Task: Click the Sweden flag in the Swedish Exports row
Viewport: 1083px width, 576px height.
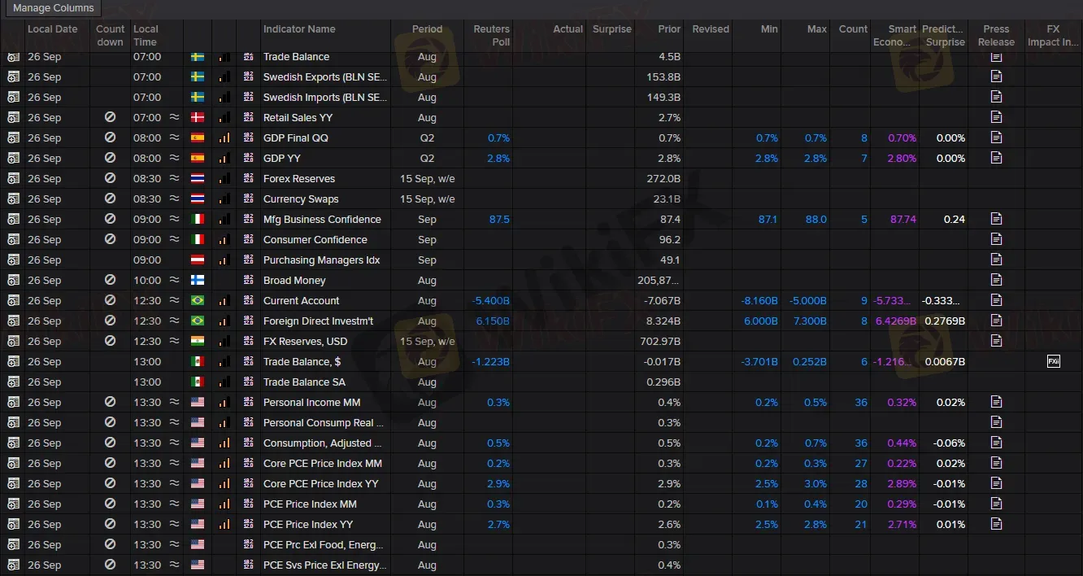Action: 198,76
